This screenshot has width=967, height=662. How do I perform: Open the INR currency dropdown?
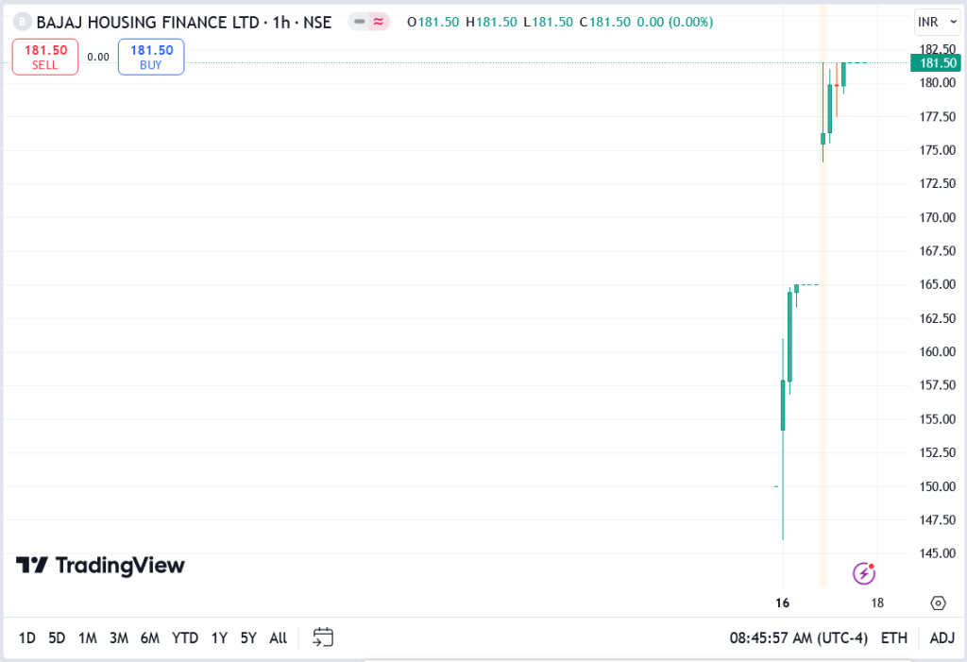pos(936,23)
